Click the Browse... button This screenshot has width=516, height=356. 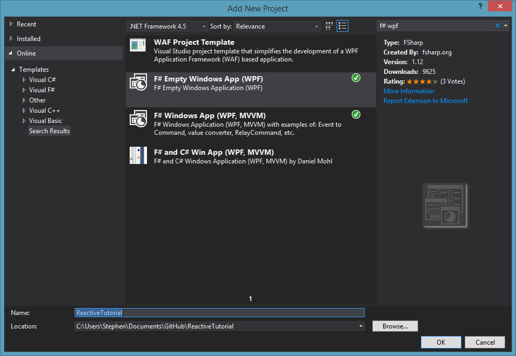(395, 326)
